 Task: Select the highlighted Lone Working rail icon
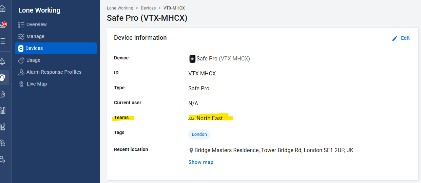point(3,78)
